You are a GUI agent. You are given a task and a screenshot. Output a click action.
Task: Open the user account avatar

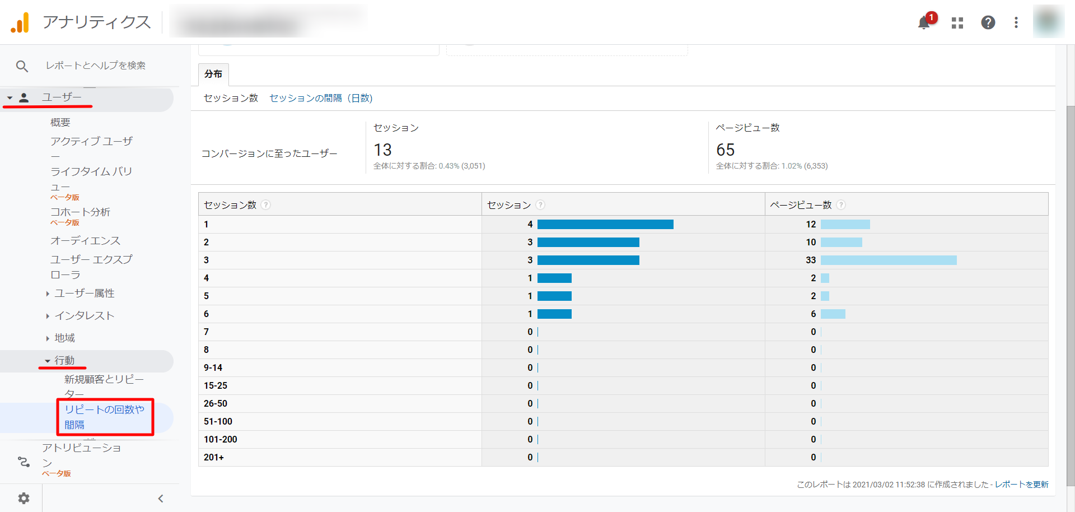tap(1048, 22)
